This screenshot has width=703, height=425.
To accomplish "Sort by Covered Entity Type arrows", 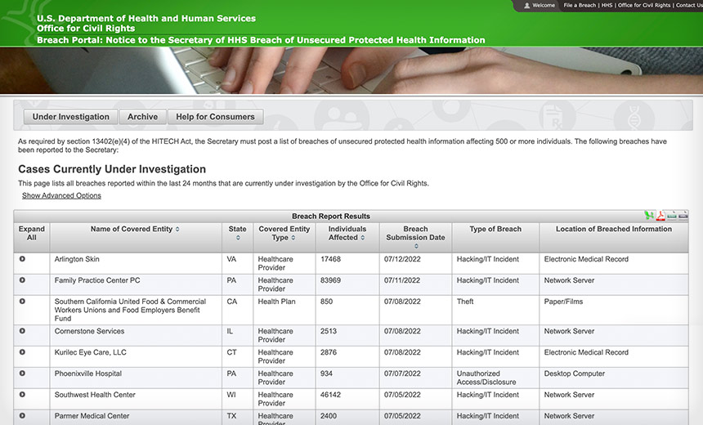I will (x=293, y=238).
